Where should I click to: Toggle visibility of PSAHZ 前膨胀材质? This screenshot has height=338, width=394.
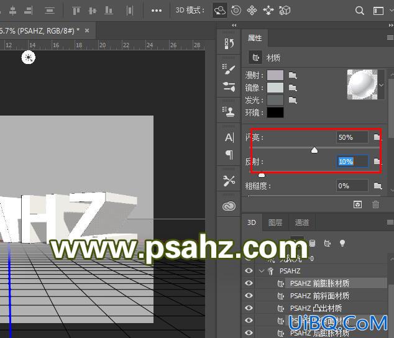tap(249, 283)
